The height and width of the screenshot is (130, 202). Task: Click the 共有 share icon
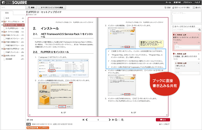coord(28,120)
